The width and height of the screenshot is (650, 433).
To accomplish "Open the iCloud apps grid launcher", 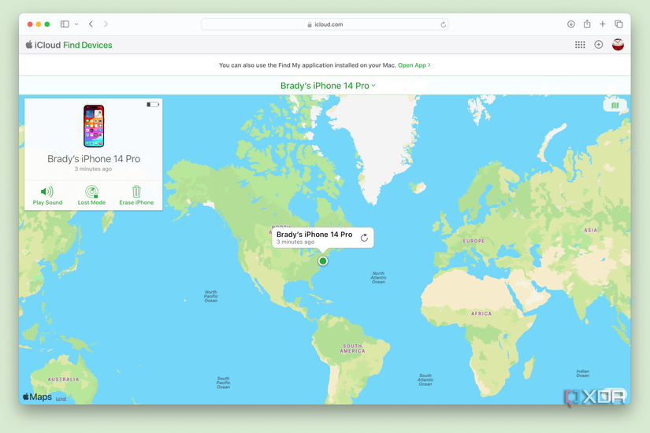I will 580,45.
